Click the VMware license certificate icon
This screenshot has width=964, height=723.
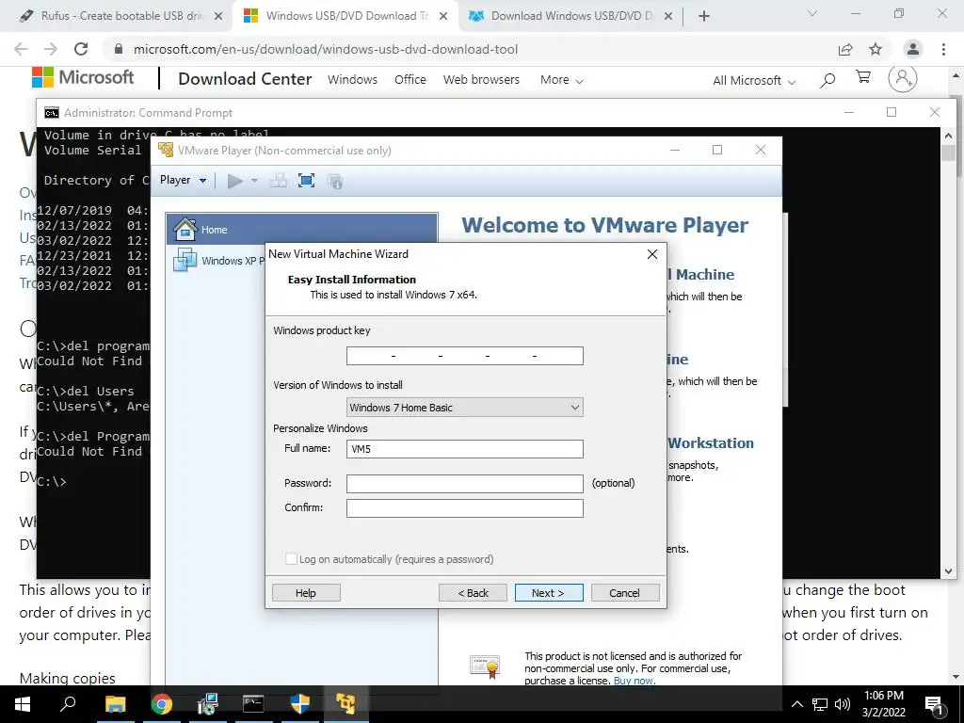point(485,667)
